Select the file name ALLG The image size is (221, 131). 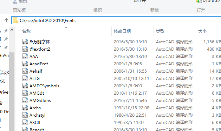click(x=34, y=79)
